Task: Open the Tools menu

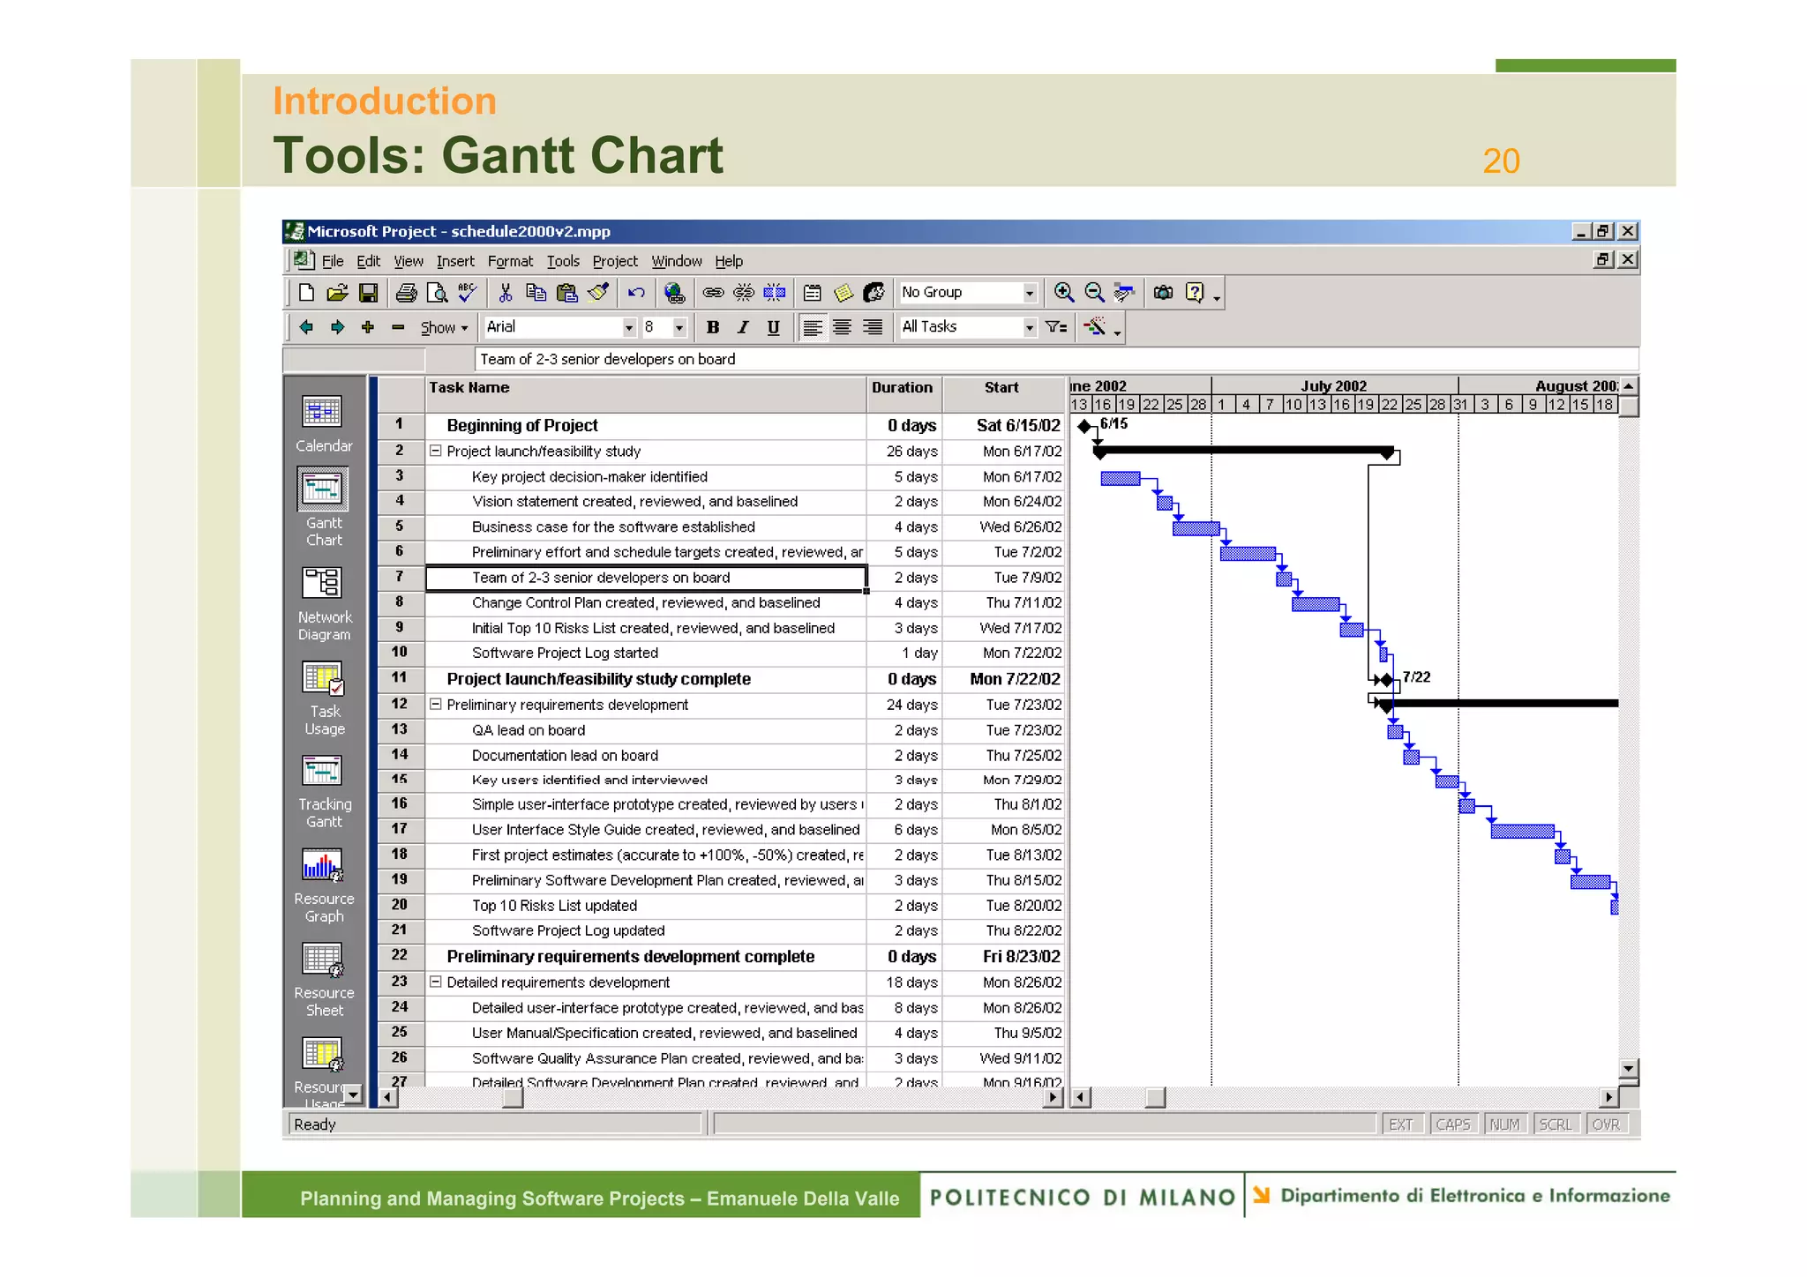Action: click(563, 261)
